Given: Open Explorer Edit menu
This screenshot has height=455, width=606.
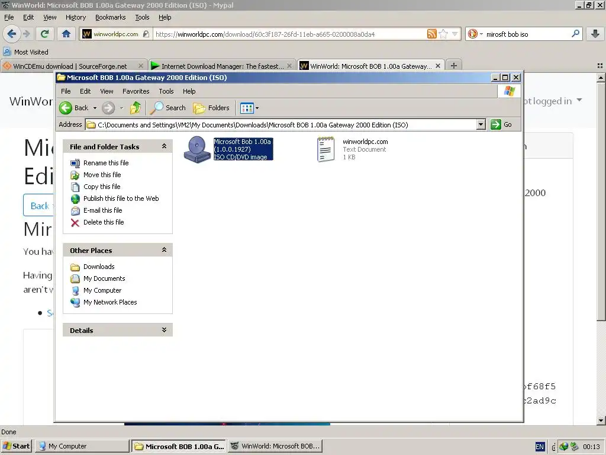Looking at the screenshot, I should (85, 91).
